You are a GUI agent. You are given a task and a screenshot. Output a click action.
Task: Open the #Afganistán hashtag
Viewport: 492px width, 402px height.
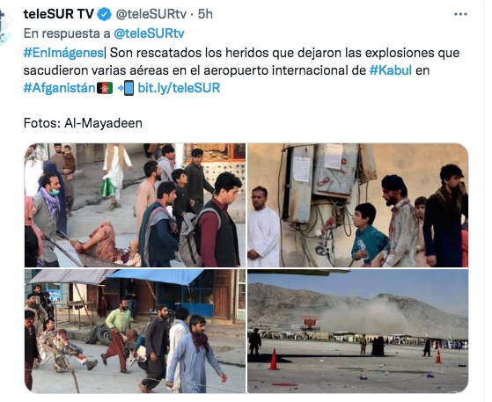click(59, 88)
